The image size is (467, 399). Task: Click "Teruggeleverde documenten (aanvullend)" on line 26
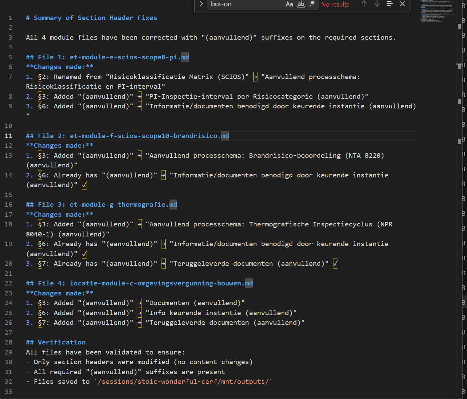pos(225,323)
